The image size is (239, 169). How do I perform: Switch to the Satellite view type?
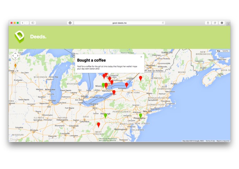tap(225, 51)
